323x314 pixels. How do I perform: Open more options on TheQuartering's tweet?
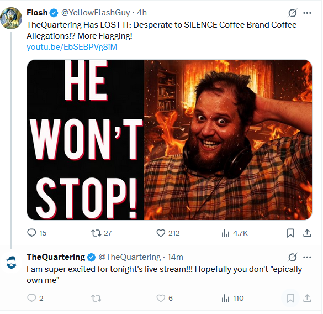click(x=307, y=257)
